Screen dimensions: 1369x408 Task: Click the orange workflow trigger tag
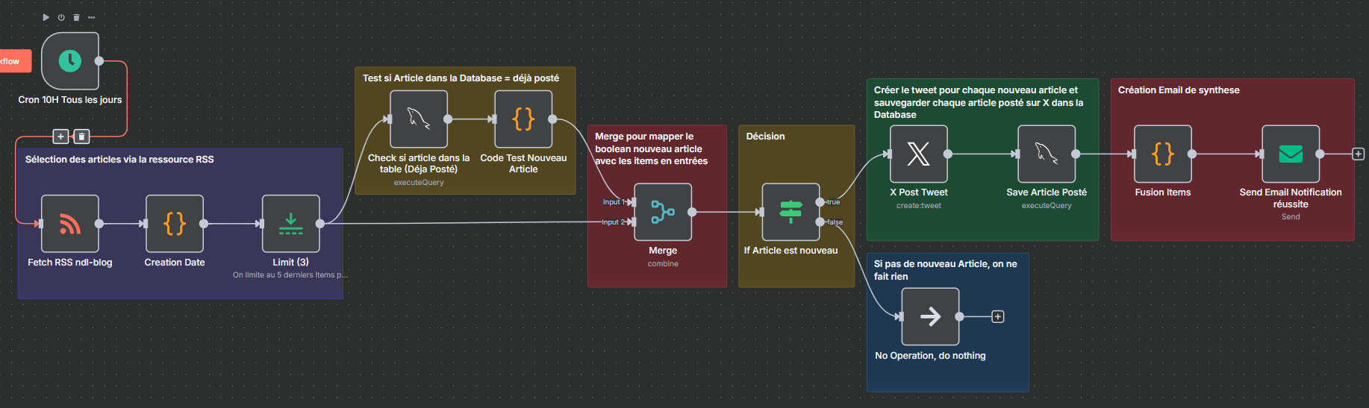pos(15,61)
